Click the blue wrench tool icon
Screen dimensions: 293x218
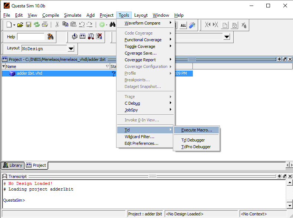tap(192, 25)
